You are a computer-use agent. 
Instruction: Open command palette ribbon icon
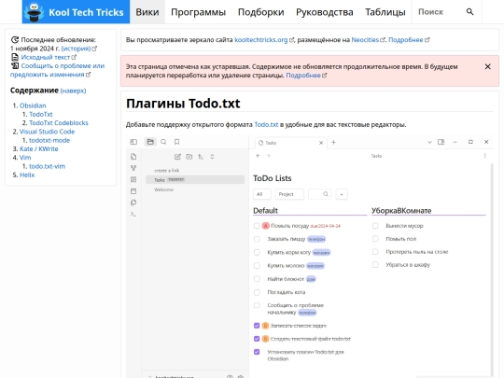click(133, 214)
